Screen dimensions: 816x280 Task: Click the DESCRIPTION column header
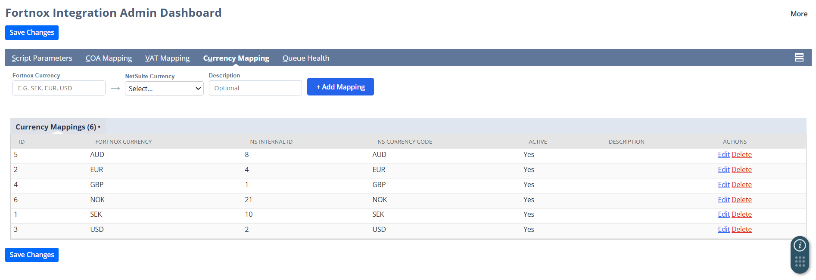click(x=626, y=142)
